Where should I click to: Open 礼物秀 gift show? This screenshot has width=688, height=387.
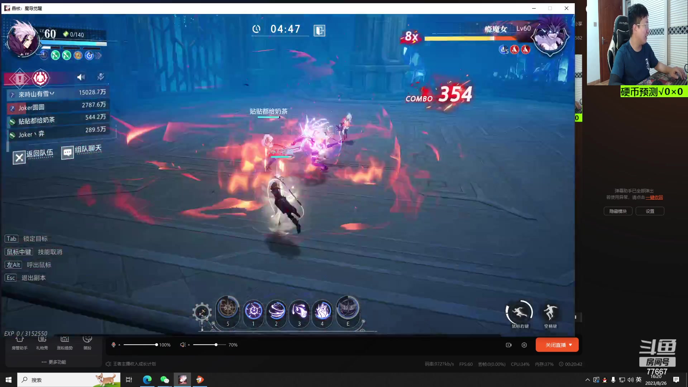[x=42, y=343]
